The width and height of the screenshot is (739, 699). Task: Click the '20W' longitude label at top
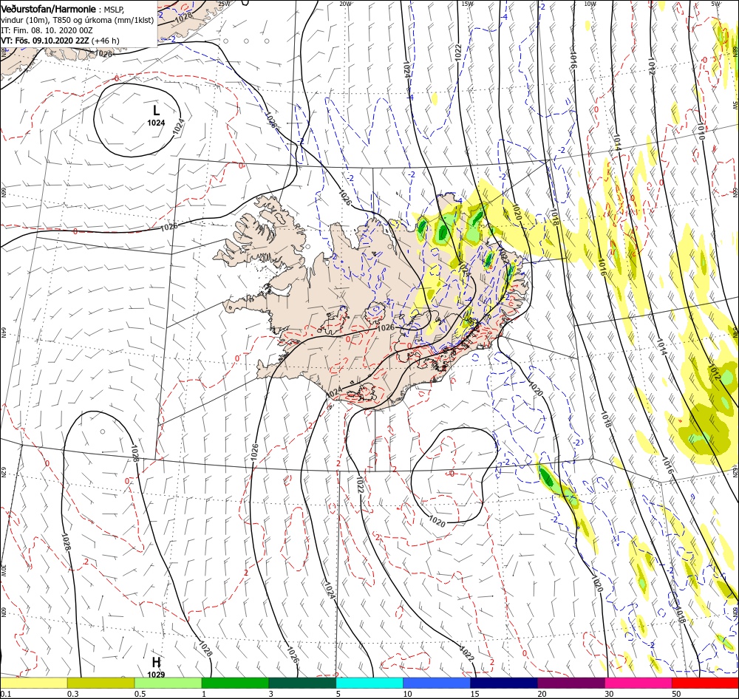point(346,3)
